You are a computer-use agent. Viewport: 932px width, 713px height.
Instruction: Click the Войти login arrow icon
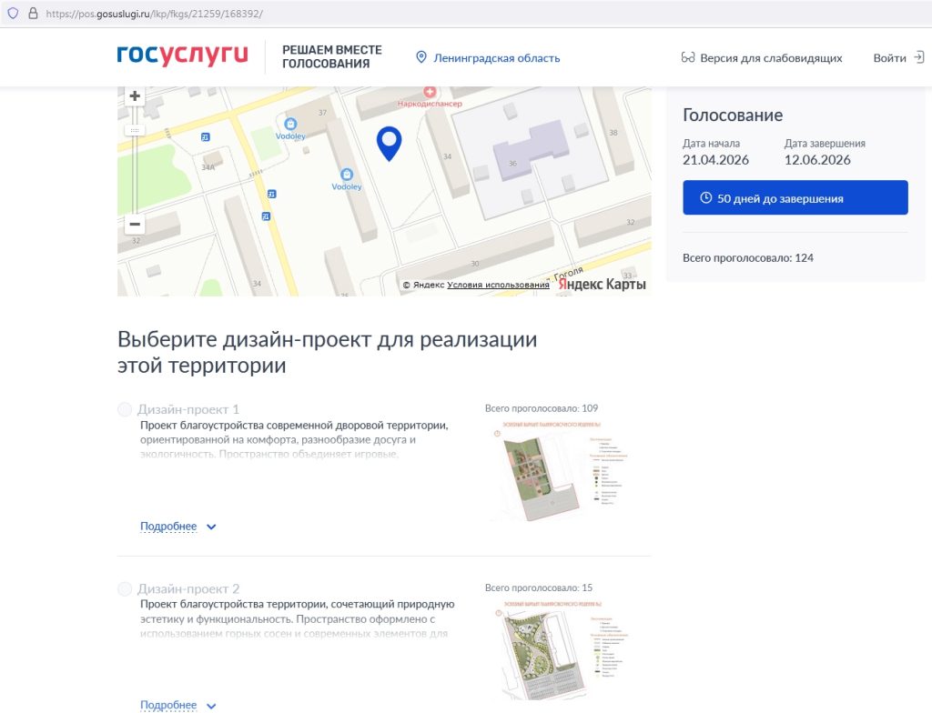click(x=917, y=58)
